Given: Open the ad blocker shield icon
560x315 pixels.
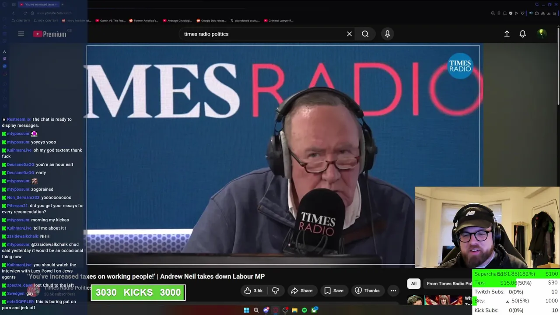Looking at the screenshot, I should (x=511, y=13).
